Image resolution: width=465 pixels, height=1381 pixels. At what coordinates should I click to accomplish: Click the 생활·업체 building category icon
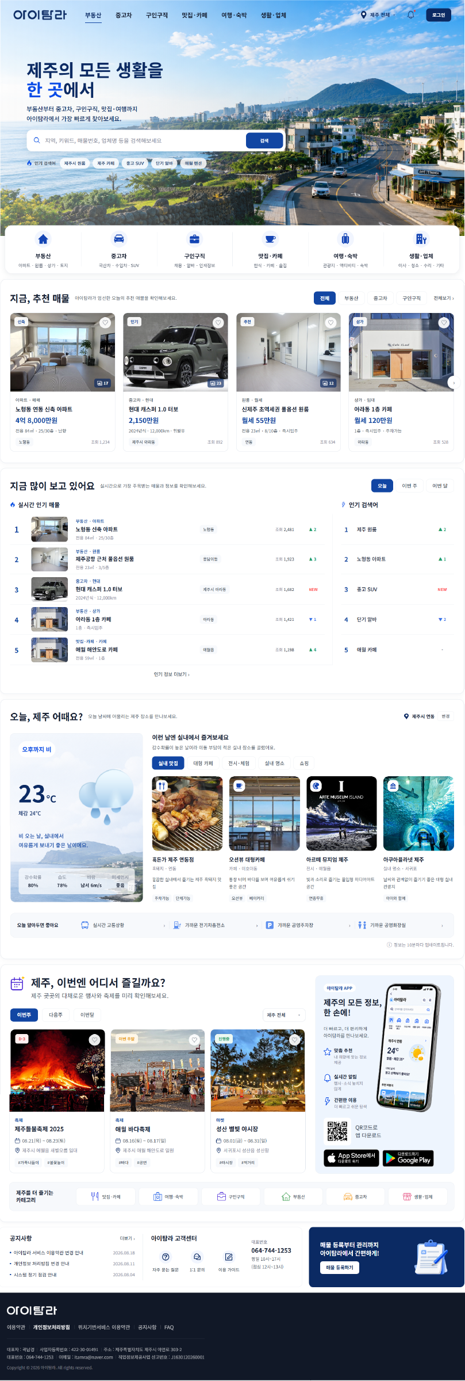(x=421, y=239)
